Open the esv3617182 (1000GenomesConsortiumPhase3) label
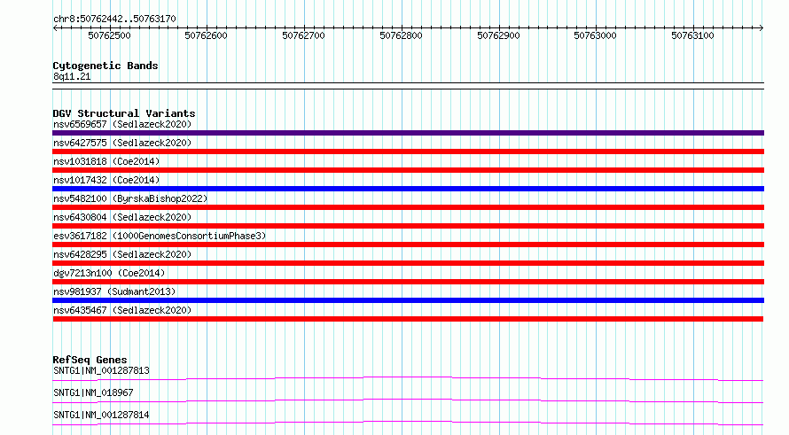789x435 pixels. point(160,236)
